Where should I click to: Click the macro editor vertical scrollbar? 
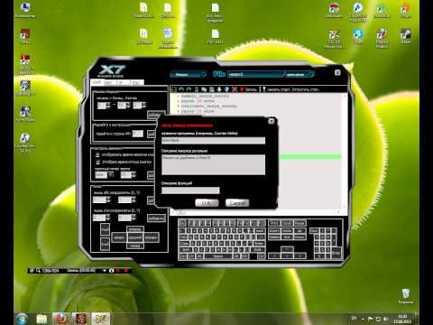345,151
